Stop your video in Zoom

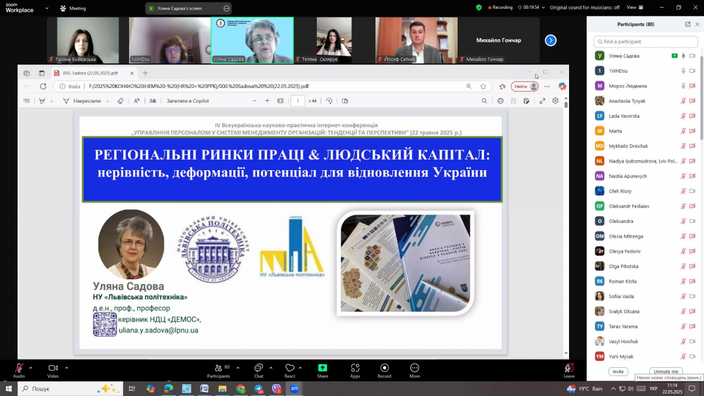52,368
